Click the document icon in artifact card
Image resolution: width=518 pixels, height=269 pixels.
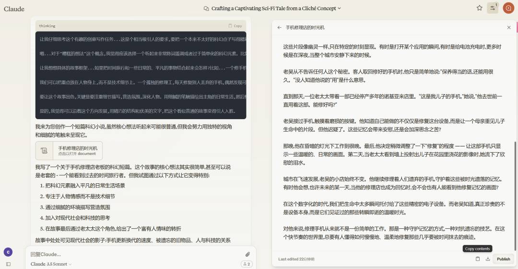pos(44,151)
